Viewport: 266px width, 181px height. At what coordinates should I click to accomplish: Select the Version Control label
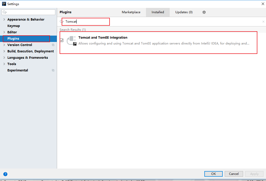(20, 45)
